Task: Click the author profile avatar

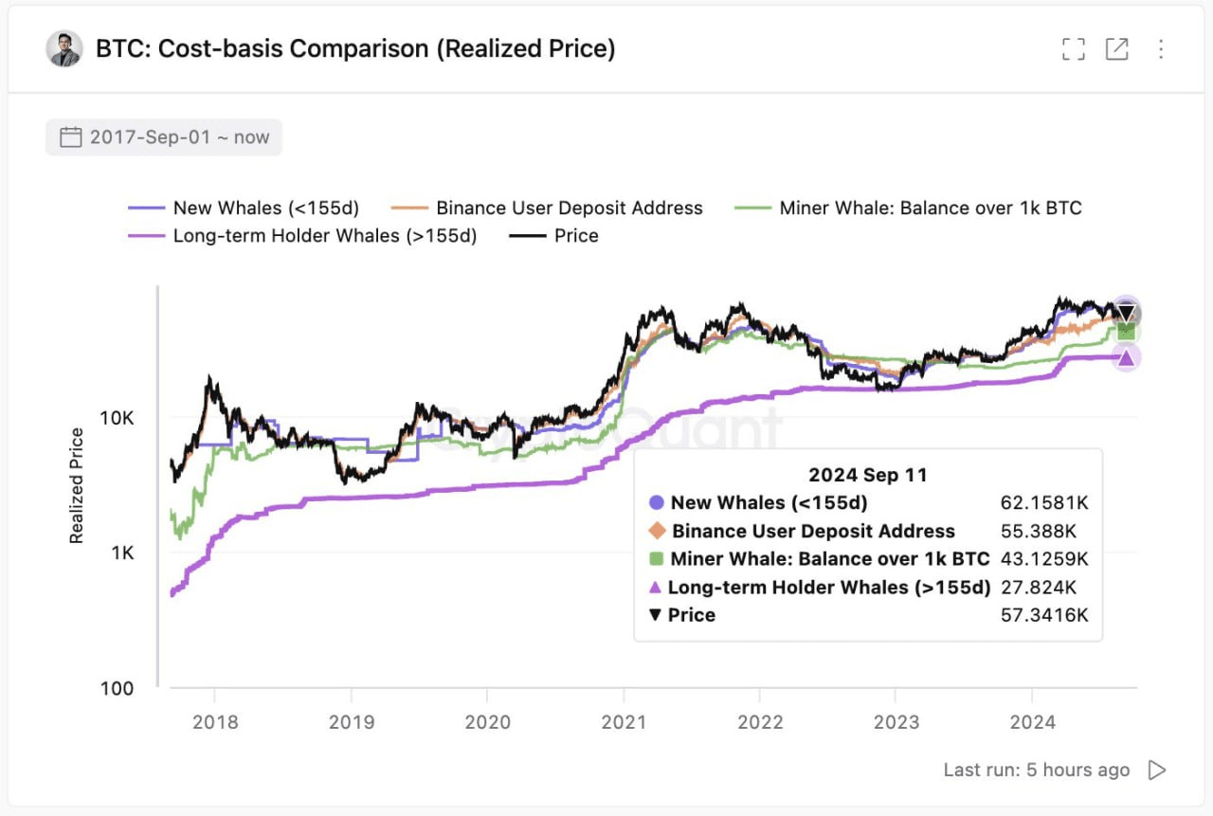Action: [x=64, y=49]
